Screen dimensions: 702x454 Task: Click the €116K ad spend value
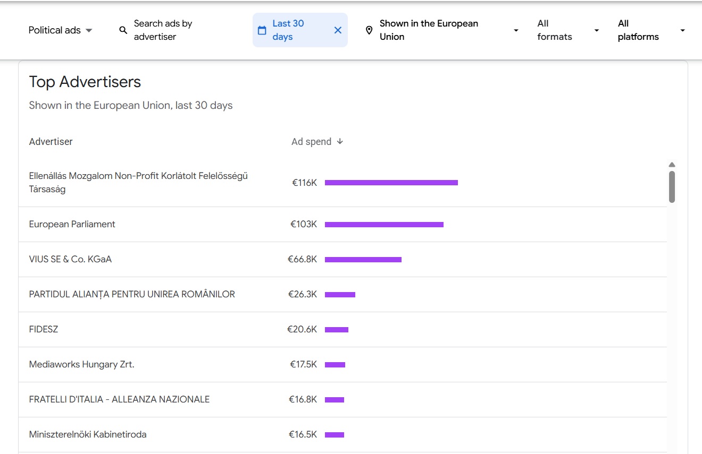pos(304,183)
